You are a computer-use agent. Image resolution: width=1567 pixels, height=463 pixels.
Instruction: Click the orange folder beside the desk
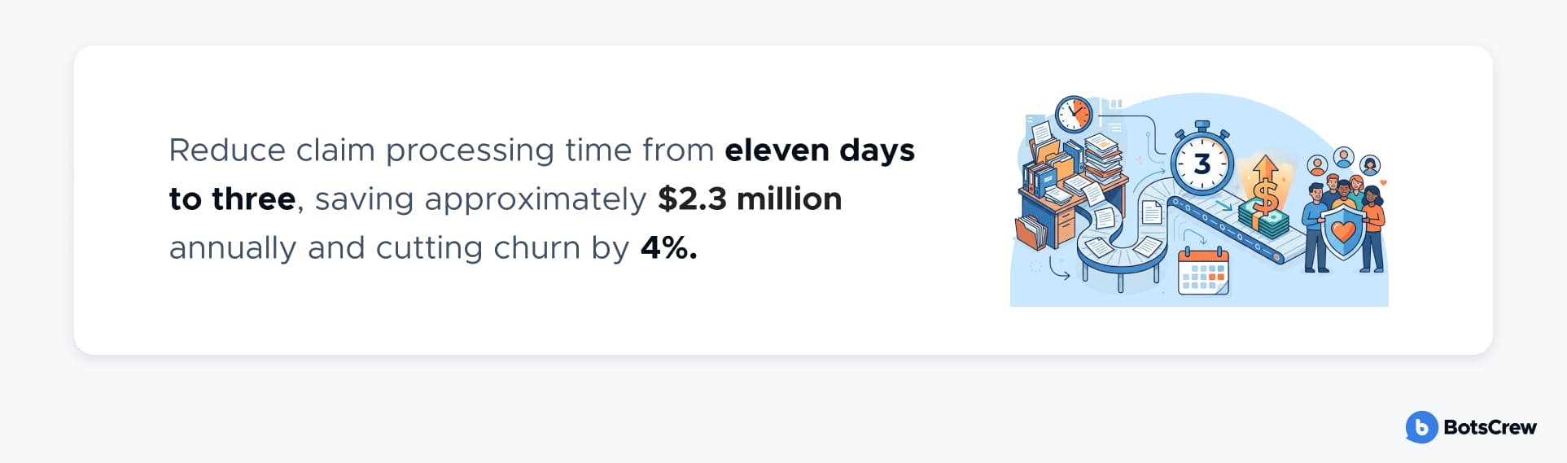pos(1032,232)
